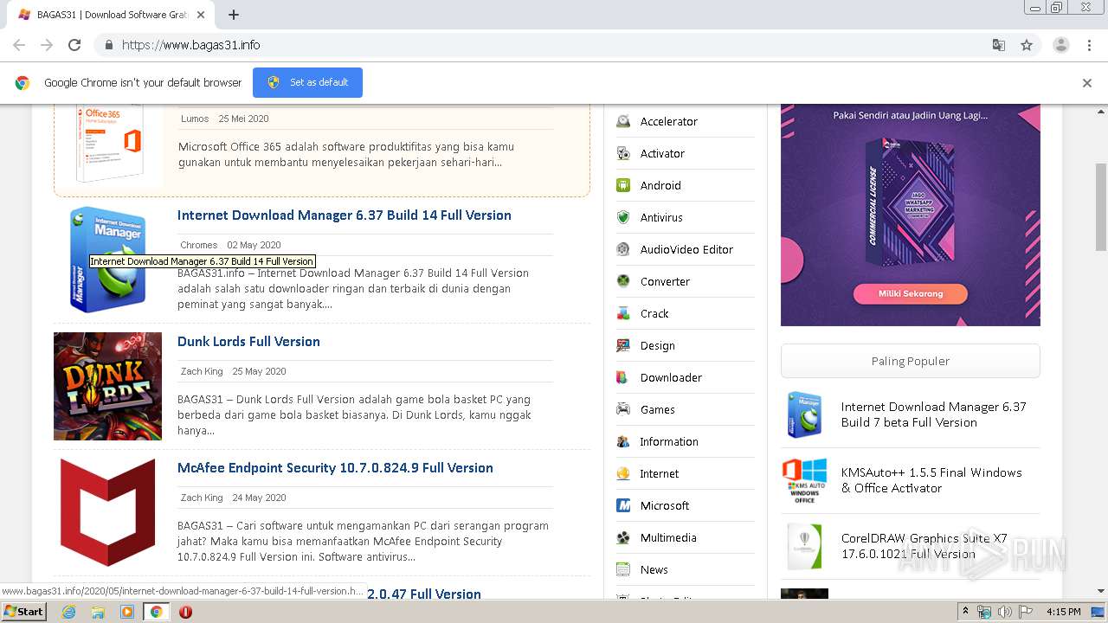Click the McAfee logo thumbnail
This screenshot has width=1108, height=623.
pos(107,512)
